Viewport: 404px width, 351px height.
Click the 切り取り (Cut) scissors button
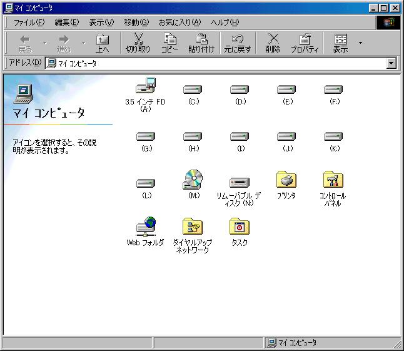138,43
